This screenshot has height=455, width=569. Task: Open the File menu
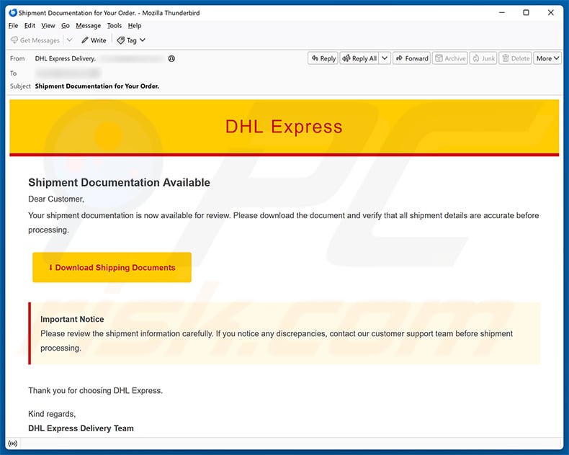pos(13,26)
